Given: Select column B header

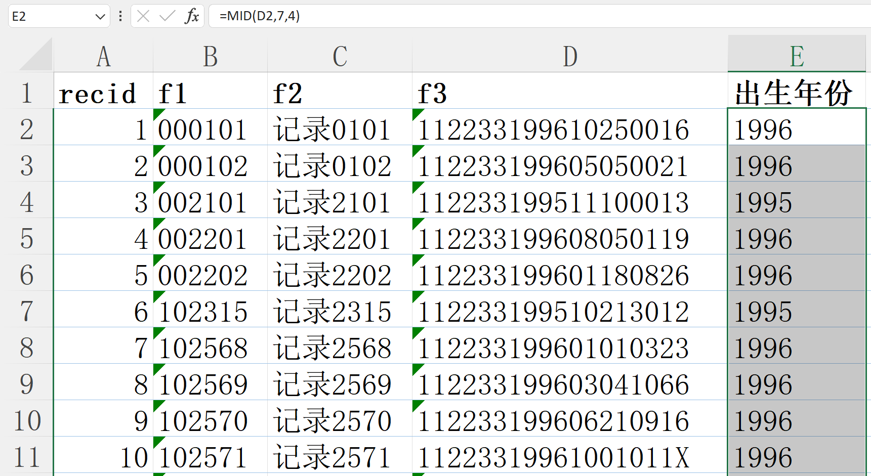Looking at the screenshot, I should point(210,56).
